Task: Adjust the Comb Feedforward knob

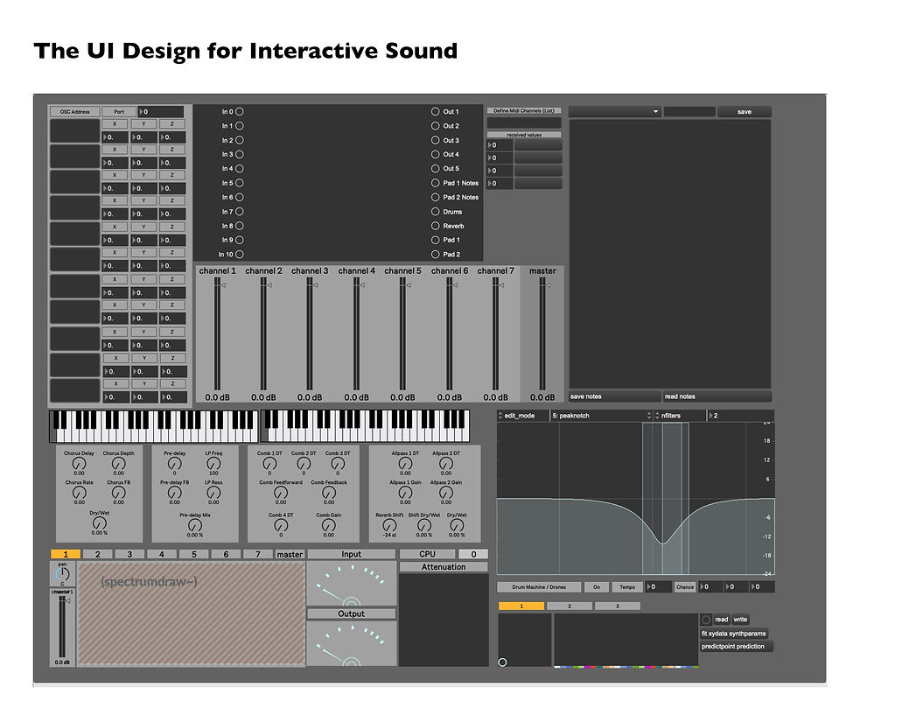Action: click(281, 493)
